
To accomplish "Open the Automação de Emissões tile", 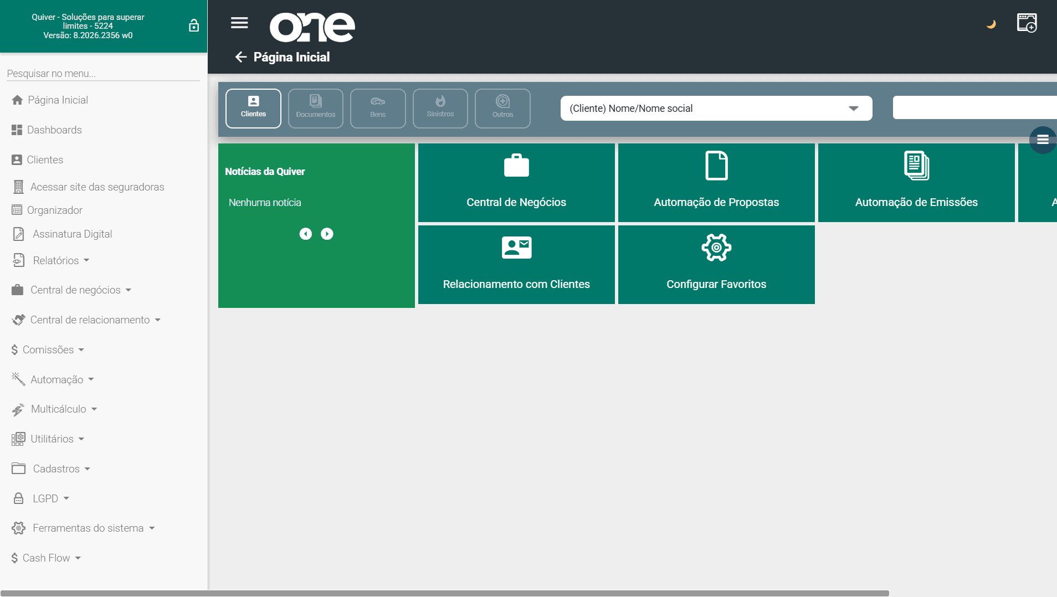I will click(x=916, y=183).
